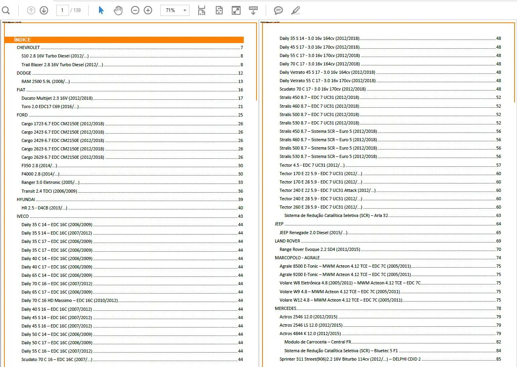
Task: Click the fit full page icon
Action: pos(219,10)
